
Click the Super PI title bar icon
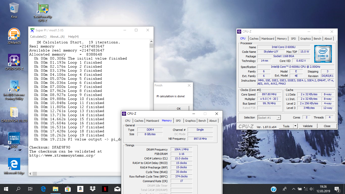[32, 30]
